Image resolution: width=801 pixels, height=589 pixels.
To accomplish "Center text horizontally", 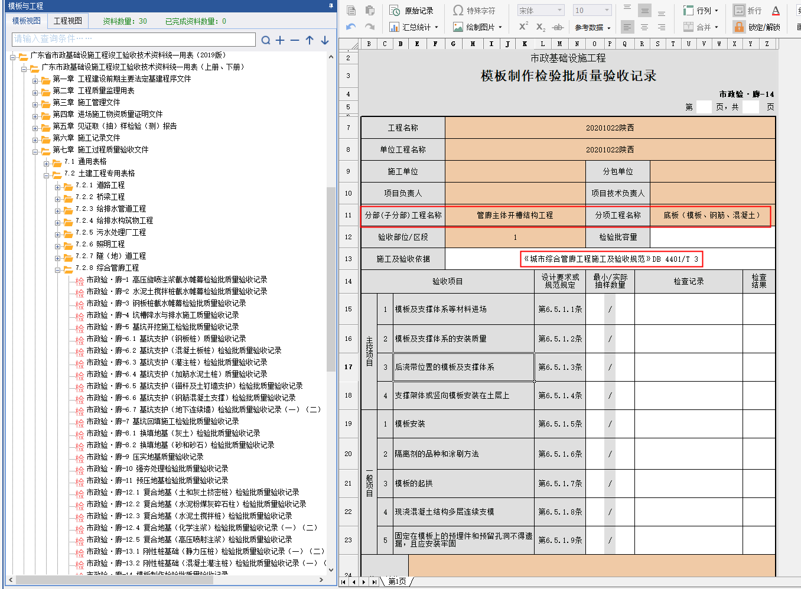I will (x=644, y=27).
